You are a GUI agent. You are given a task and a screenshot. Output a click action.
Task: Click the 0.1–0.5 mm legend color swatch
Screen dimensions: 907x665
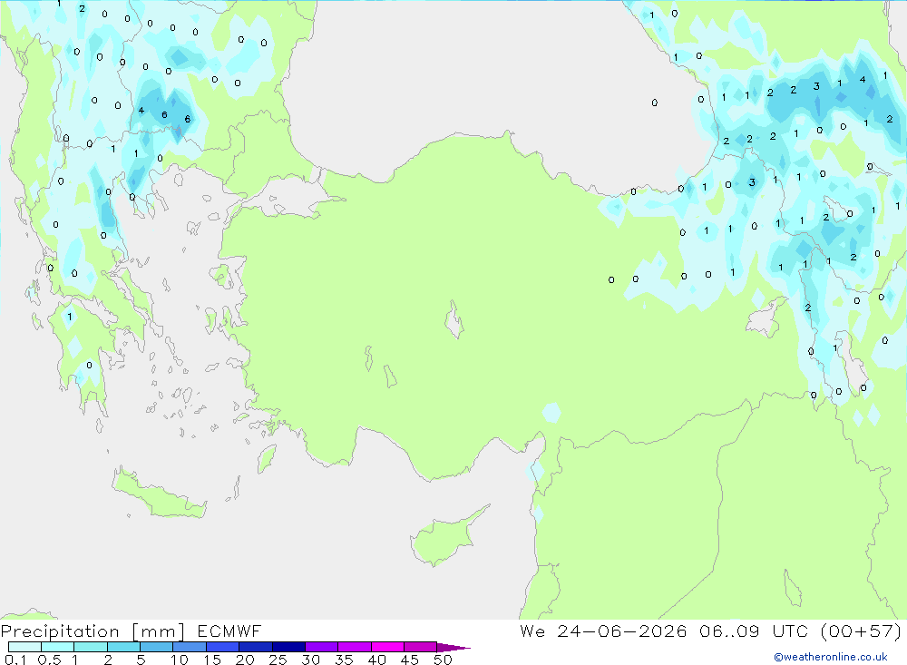pos(24,647)
